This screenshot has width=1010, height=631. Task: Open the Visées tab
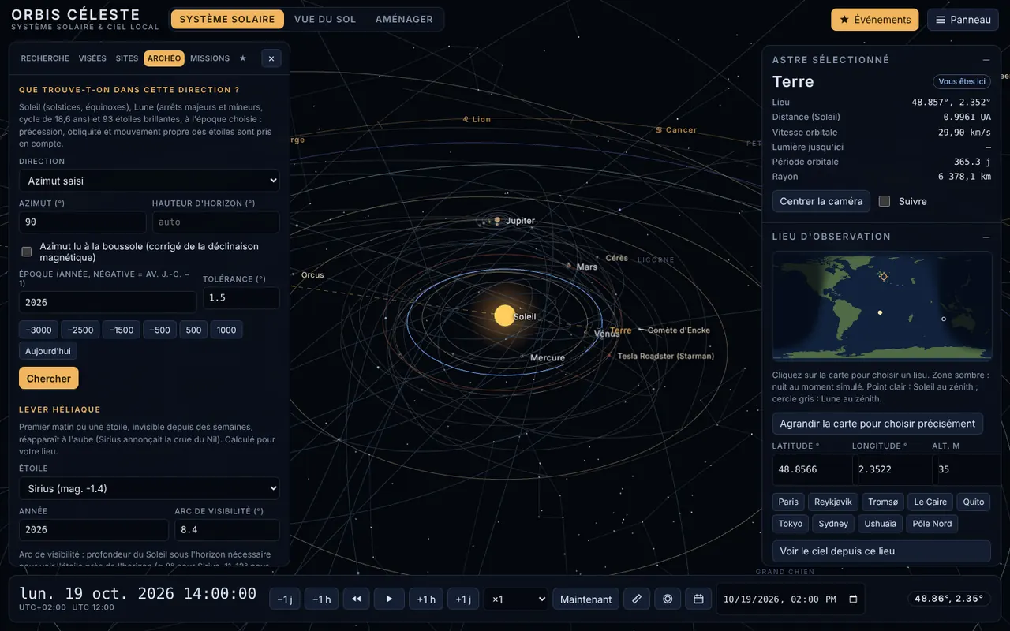[92, 58]
